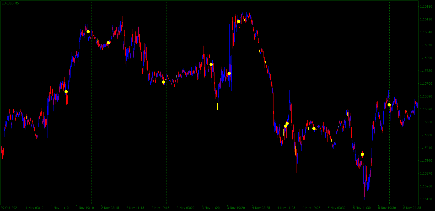Select the 1.15830 price value
Screen dimensions: 435x211
426,71
